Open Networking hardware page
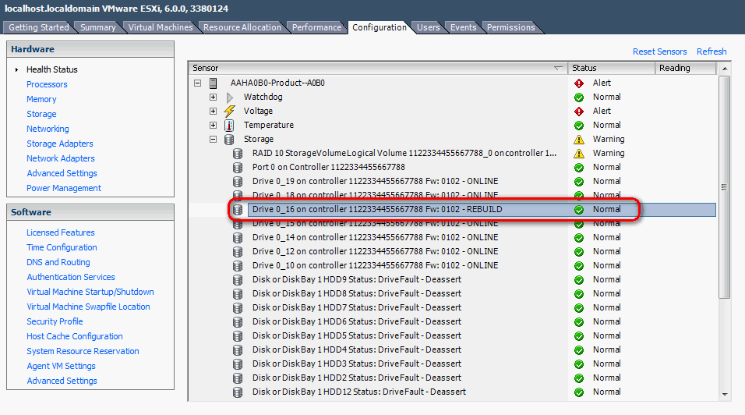Image resolution: width=745 pixels, height=415 pixels. coord(48,129)
